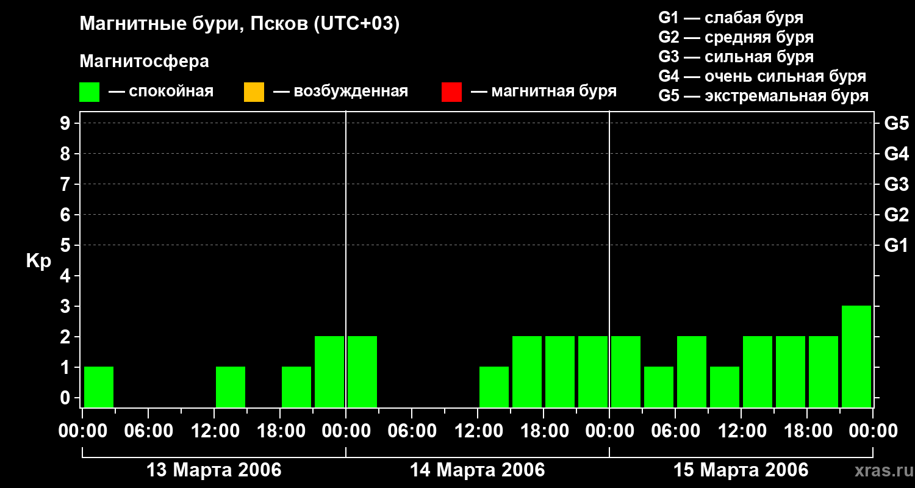This screenshot has width=915, height=488.
Task: Click the orange 'возбужденная' legend swatch
Action: pos(254,92)
